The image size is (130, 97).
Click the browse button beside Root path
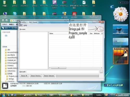point(101,72)
